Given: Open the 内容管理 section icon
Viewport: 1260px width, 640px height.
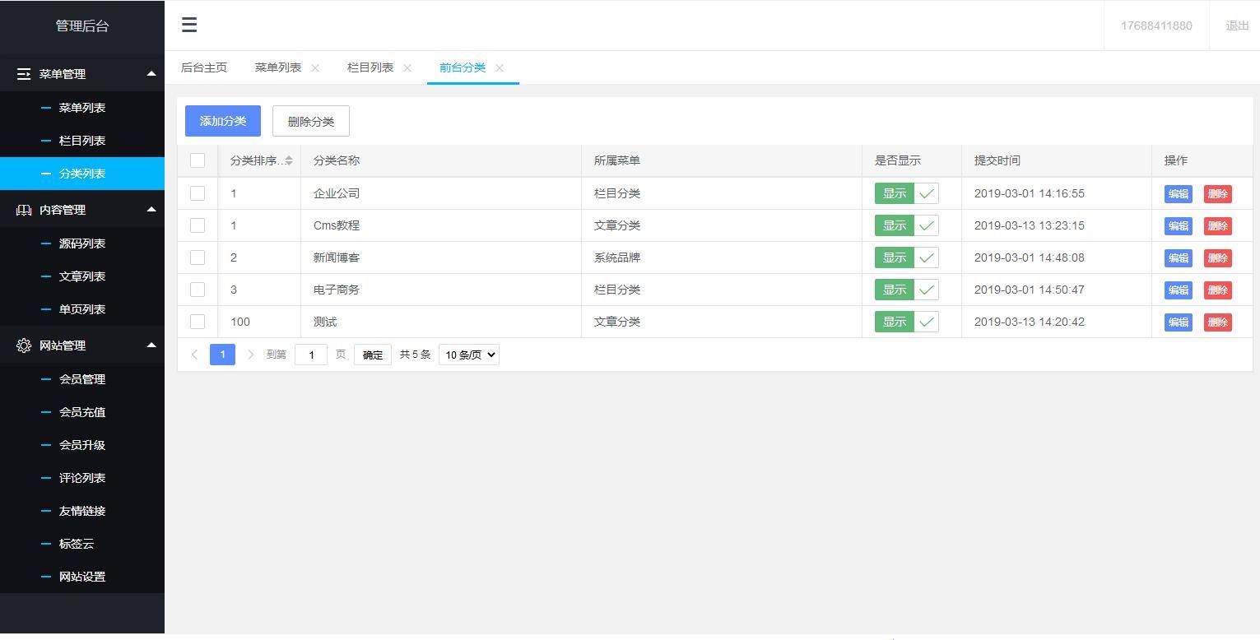Looking at the screenshot, I should [23, 210].
